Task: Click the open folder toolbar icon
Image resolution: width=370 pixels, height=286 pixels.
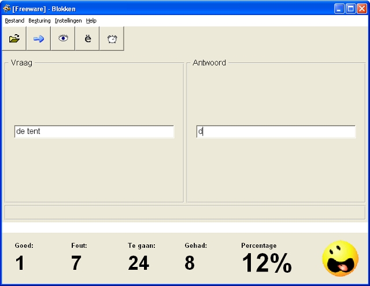Action: pyautogui.click(x=14, y=39)
